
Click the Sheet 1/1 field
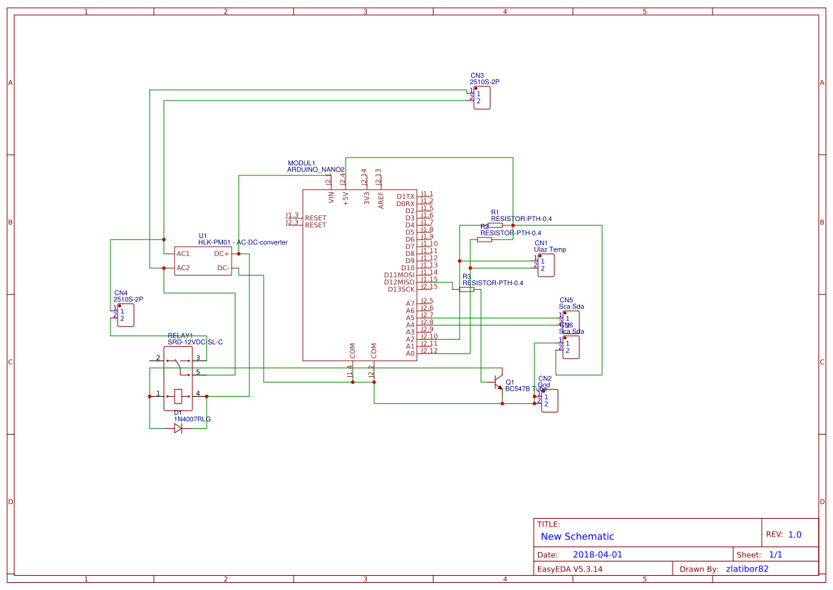(x=760, y=554)
